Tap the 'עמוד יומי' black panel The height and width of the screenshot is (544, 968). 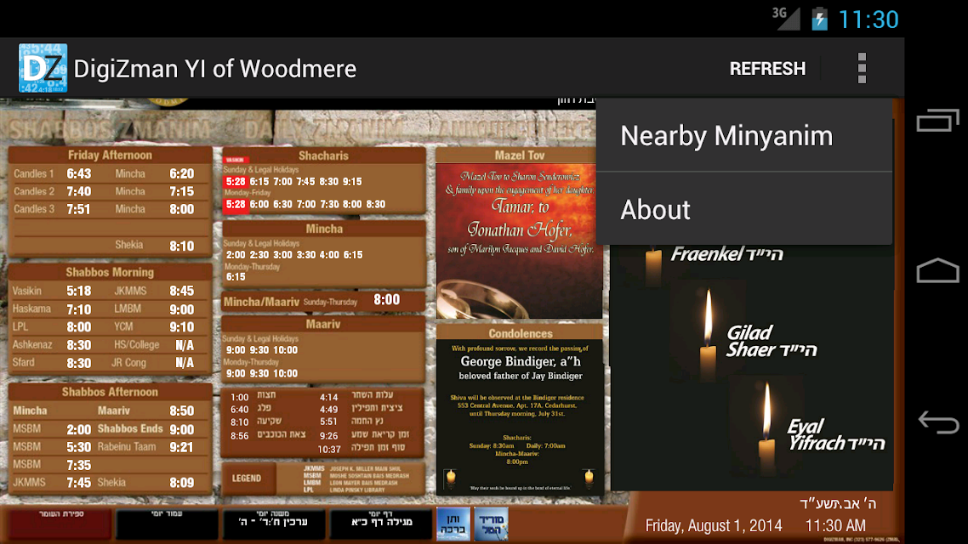[167, 523]
